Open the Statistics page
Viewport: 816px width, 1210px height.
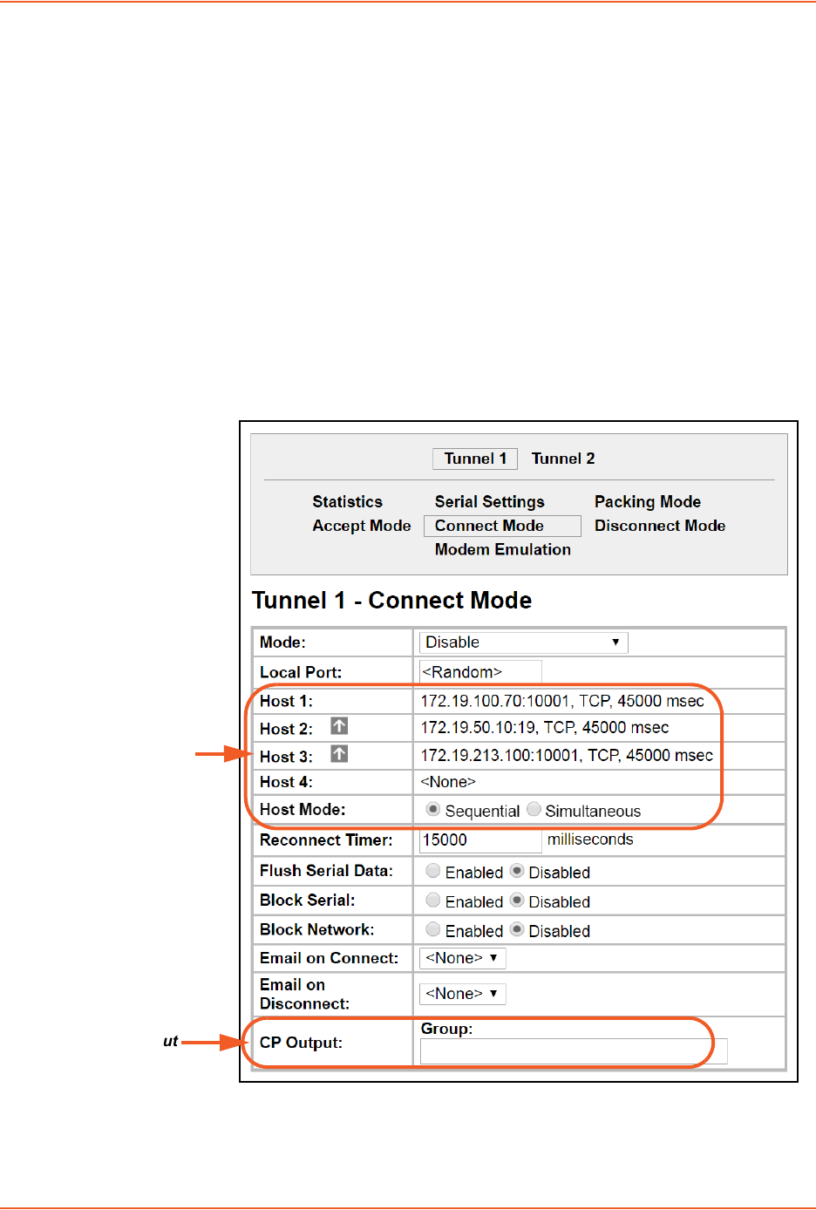tap(347, 502)
